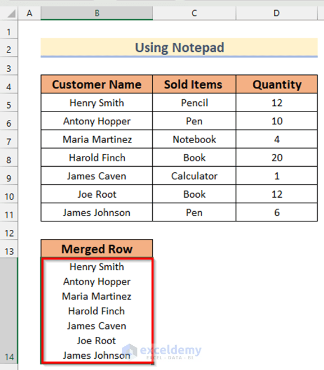
Task: Select the quantity 10 cell
Action: [277, 121]
